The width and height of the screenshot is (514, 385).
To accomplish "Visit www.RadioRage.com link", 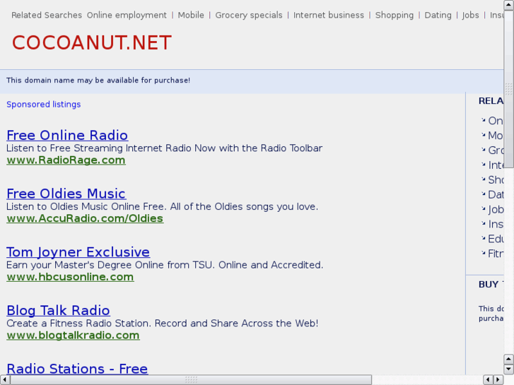I will (66, 160).
